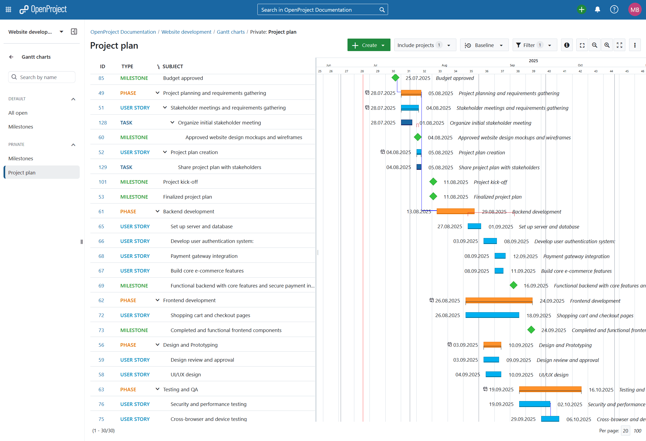Click the green quick-add plus icon
Image resolution: width=646 pixels, height=441 pixels.
pos(581,10)
